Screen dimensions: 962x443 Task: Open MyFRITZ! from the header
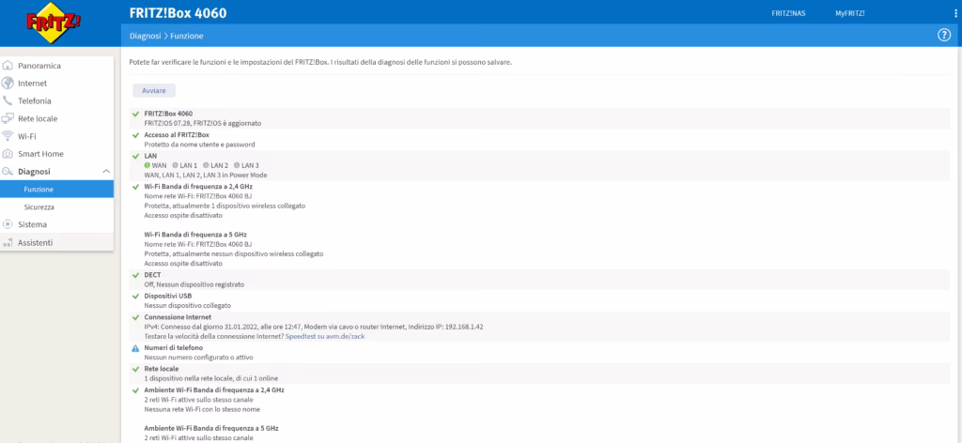(849, 13)
